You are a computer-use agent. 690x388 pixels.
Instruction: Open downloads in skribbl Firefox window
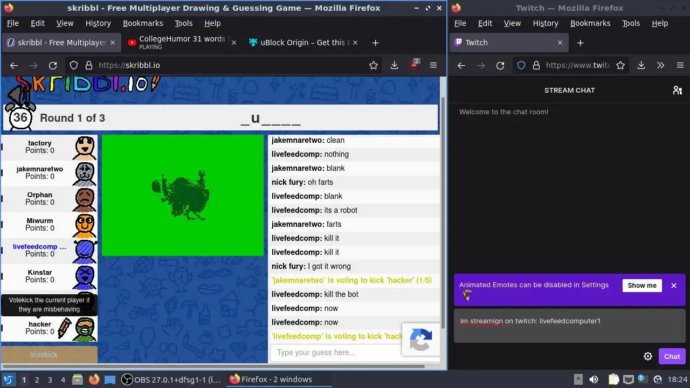pyautogui.click(x=395, y=65)
